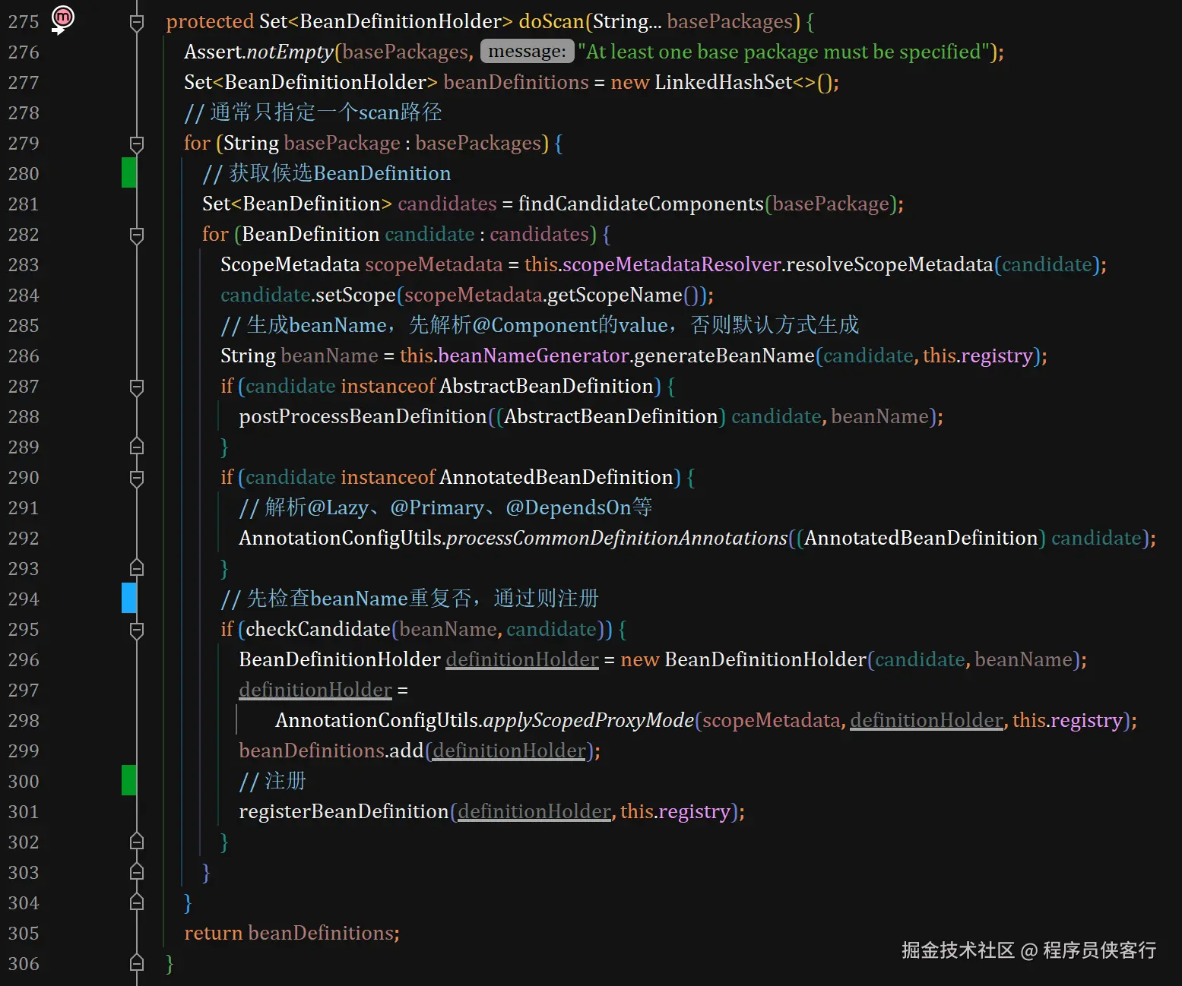Collapse the inner for-loop fold marker at line 282

pyautogui.click(x=137, y=235)
